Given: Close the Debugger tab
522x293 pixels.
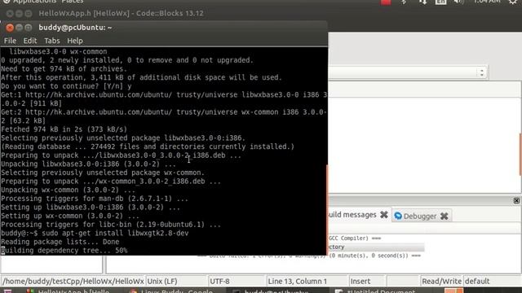Looking at the screenshot, I should point(444,216).
